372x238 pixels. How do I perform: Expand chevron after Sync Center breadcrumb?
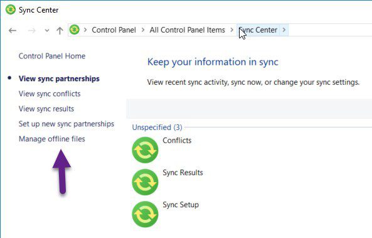click(284, 30)
